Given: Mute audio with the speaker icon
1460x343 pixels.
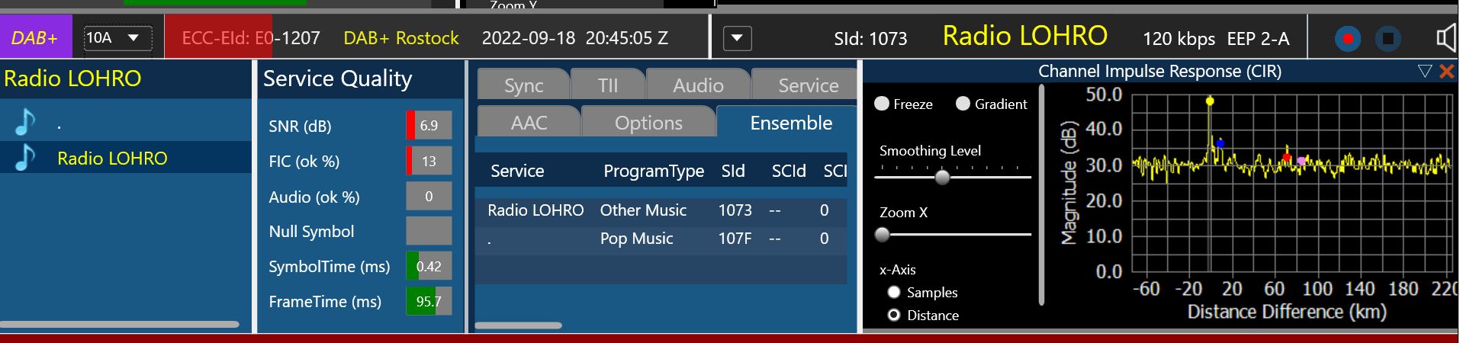Looking at the screenshot, I should point(1446,38).
